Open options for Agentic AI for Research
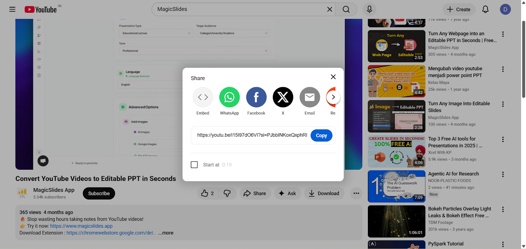 (503, 174)
